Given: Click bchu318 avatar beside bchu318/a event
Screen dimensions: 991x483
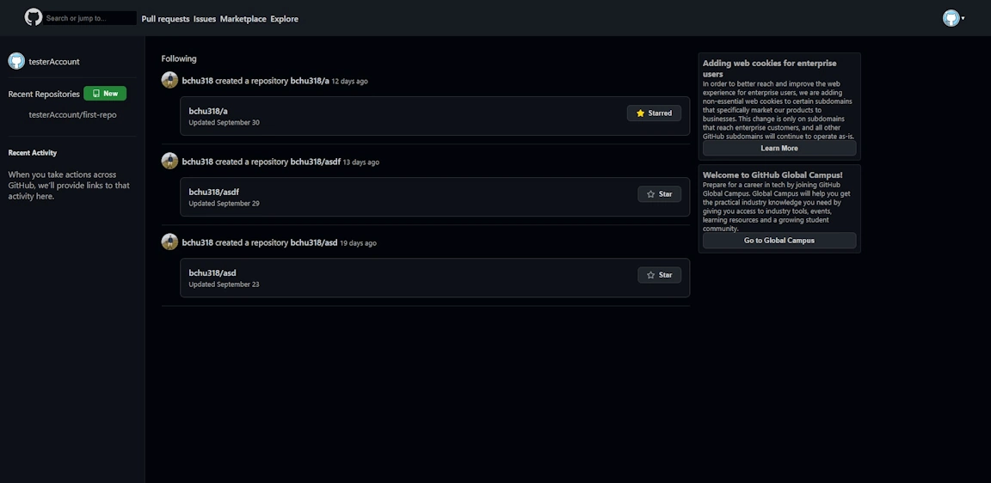Looking at the screenshot, I should click(169, 80).
